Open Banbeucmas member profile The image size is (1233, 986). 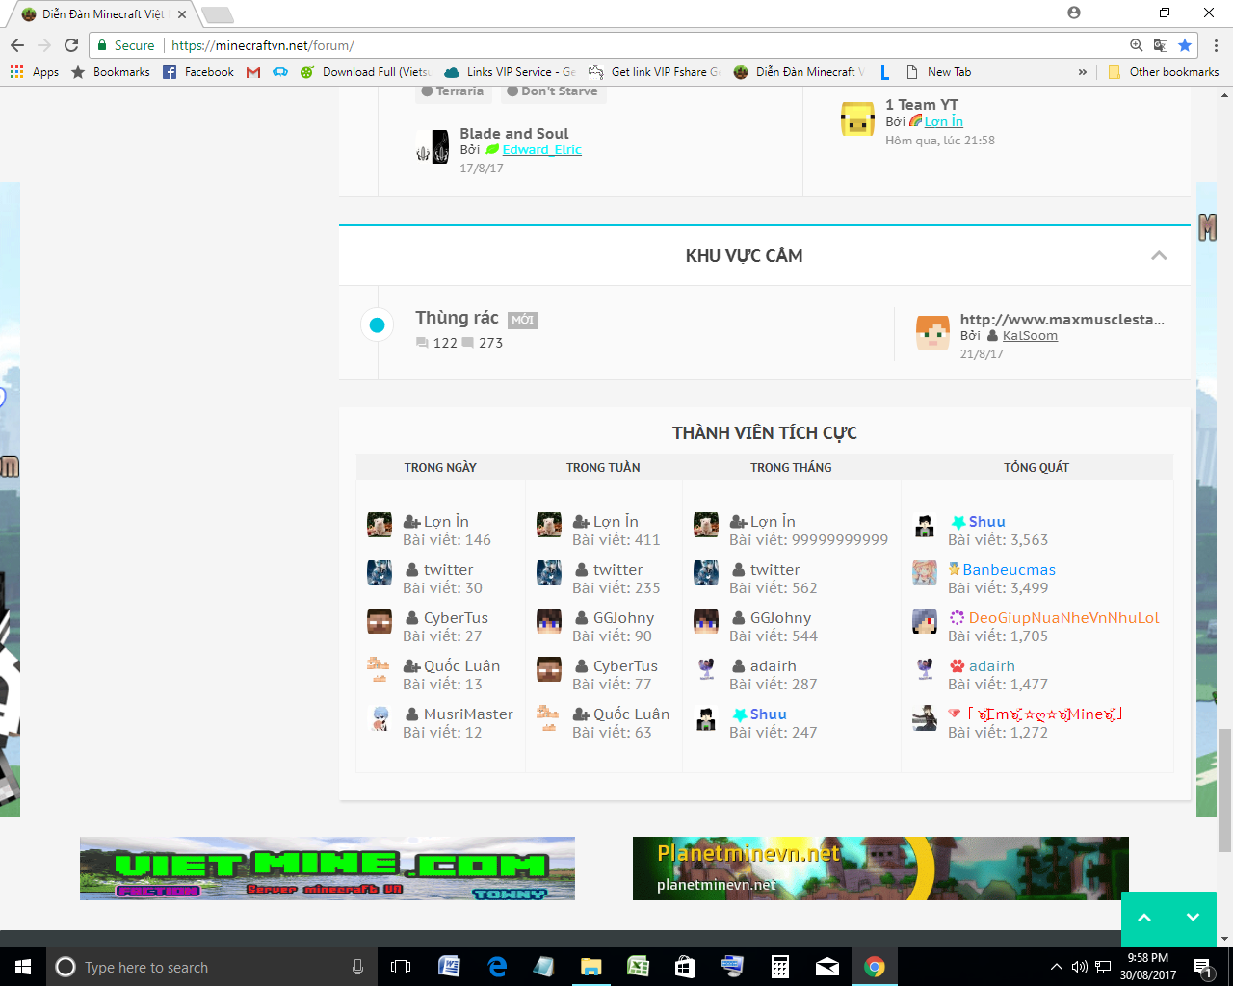coord(1009,570)
